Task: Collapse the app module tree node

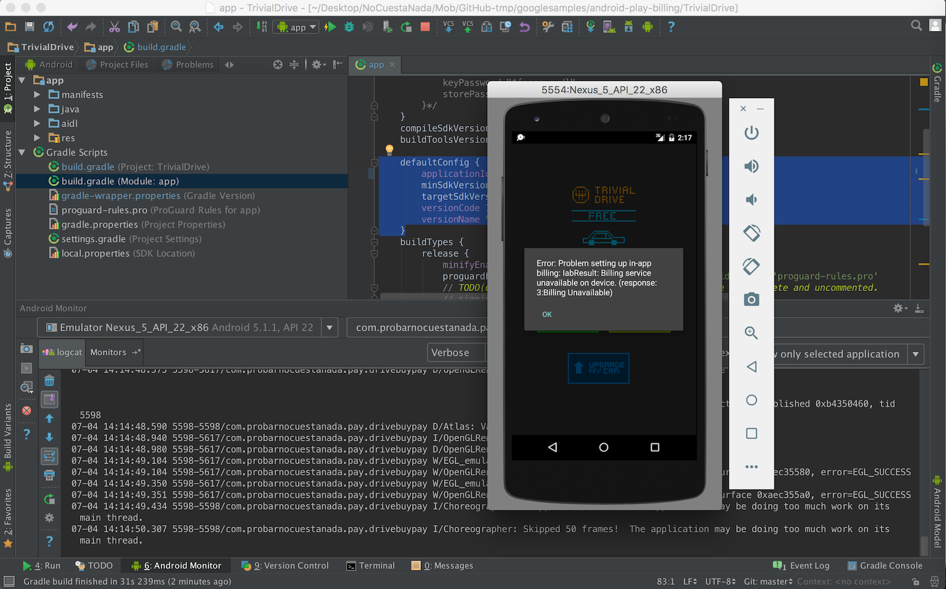Action: point(22,80)
